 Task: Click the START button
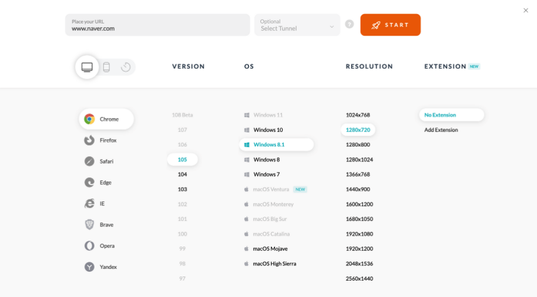pos(391,25)
